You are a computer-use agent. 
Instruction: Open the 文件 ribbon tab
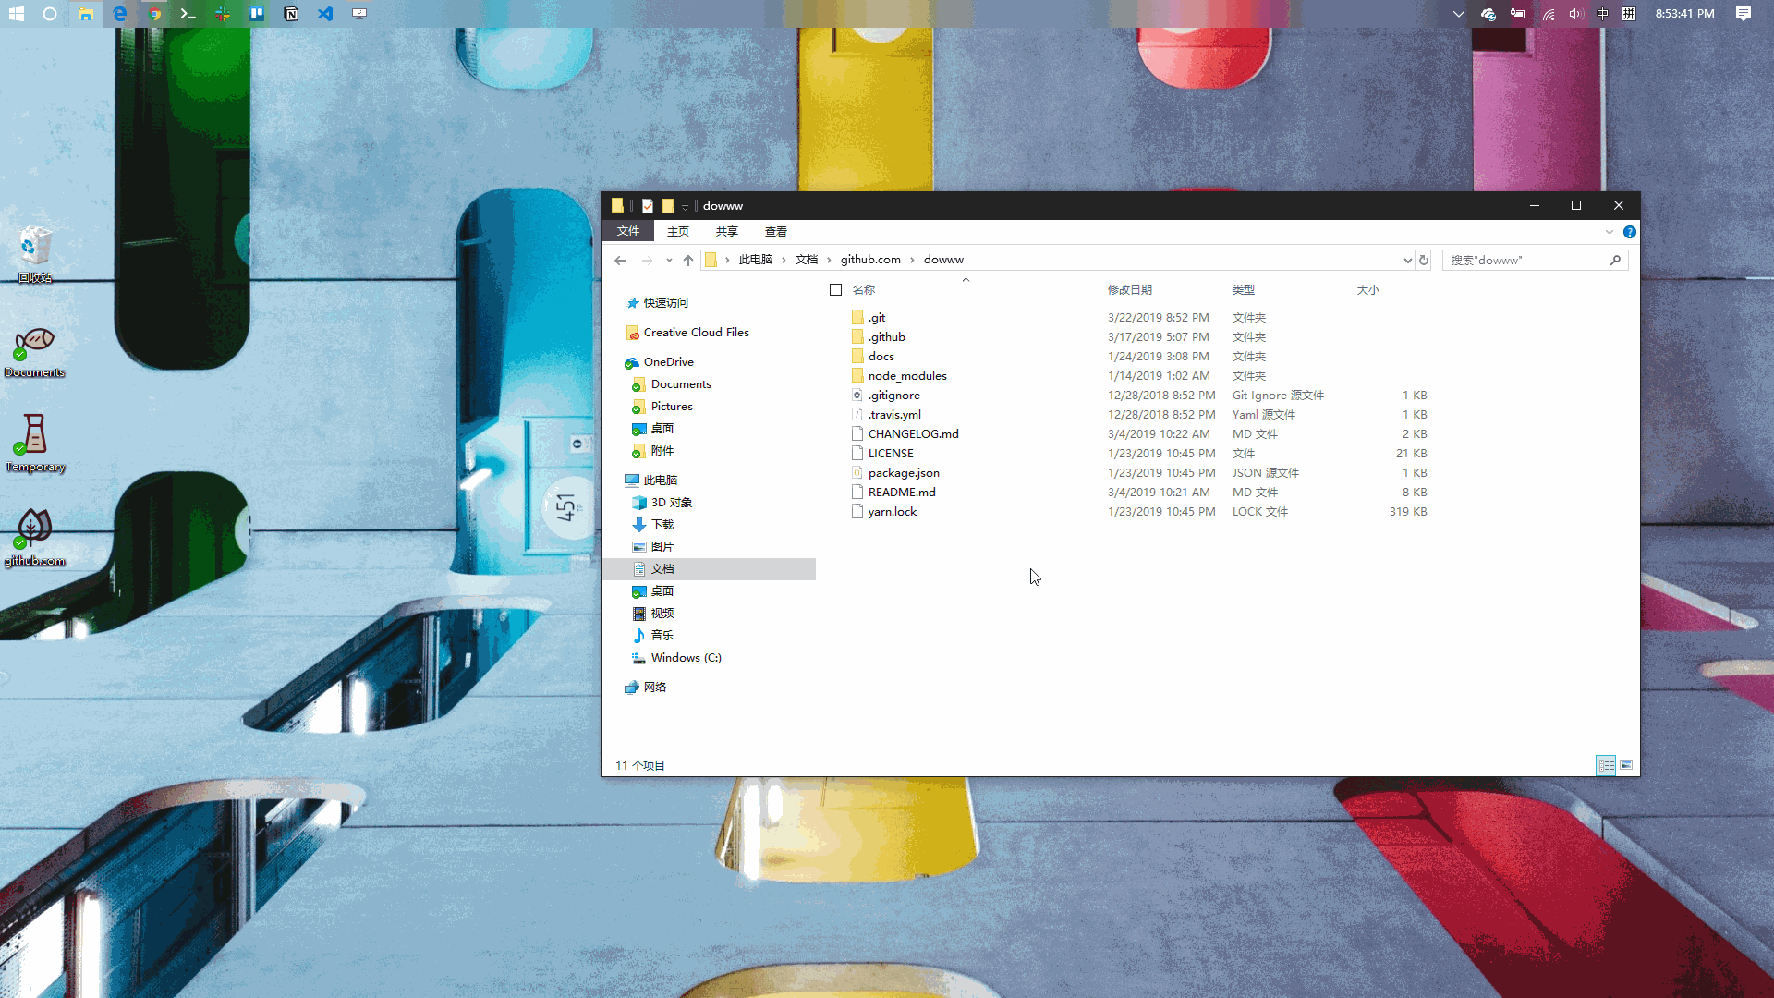(628, 231)
